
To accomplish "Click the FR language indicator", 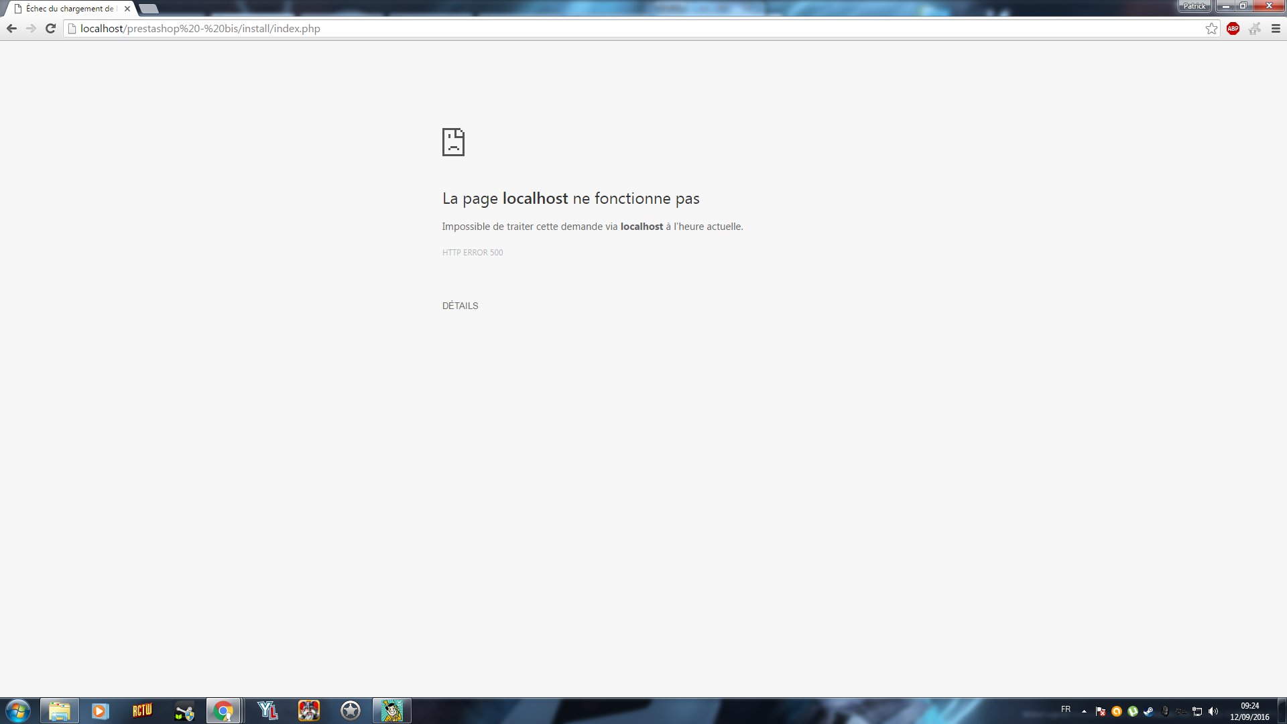I will tap(1066, 709).
